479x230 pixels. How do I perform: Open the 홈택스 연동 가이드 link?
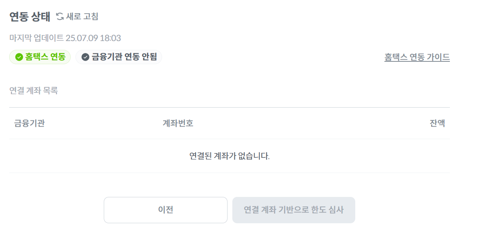(417, 57)
